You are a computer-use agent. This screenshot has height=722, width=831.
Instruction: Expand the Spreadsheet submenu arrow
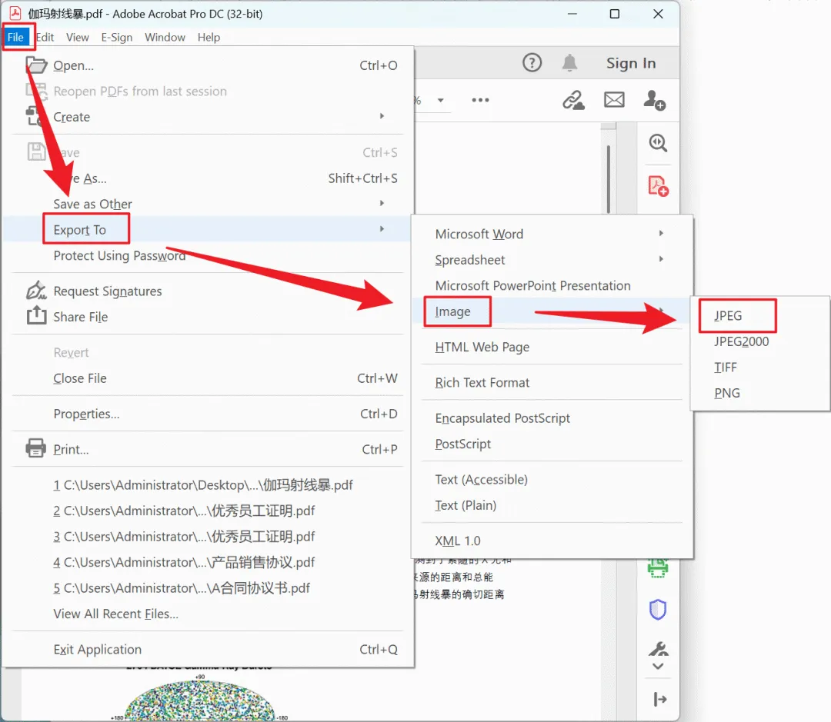pyautogui.click(x=661, y=259)
